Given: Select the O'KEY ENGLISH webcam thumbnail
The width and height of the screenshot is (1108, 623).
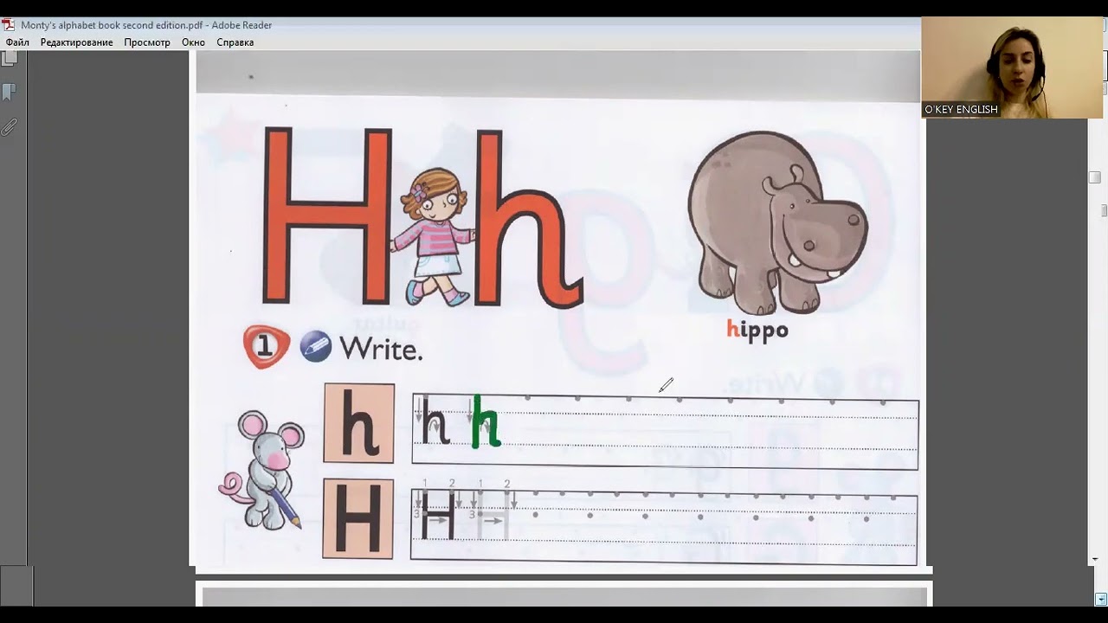Looking at the screenshot, I should point(1012,67).
